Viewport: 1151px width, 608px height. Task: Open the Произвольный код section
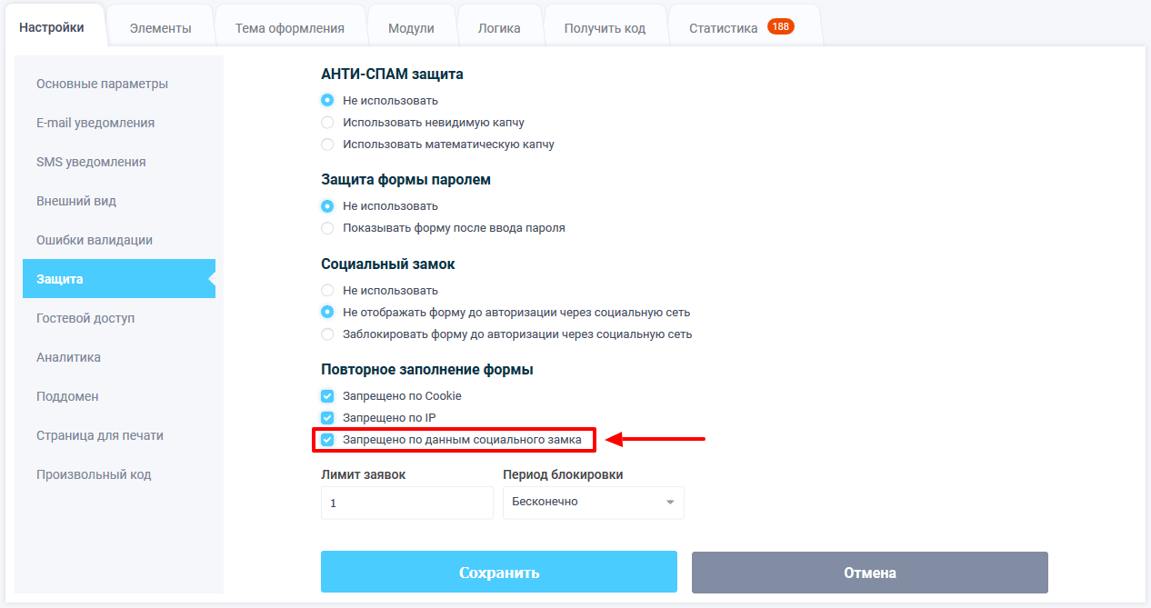pos(95,473)
